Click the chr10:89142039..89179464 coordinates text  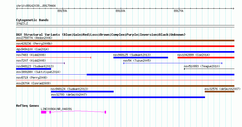[x=36, y=6]
